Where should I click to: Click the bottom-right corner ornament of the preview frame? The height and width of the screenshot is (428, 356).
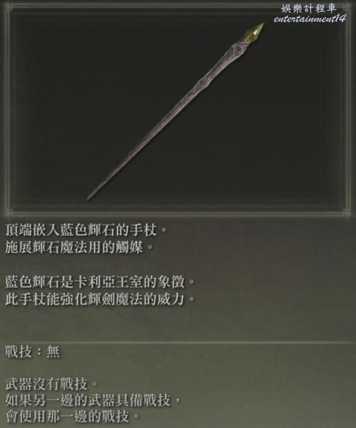coord(347,212)
